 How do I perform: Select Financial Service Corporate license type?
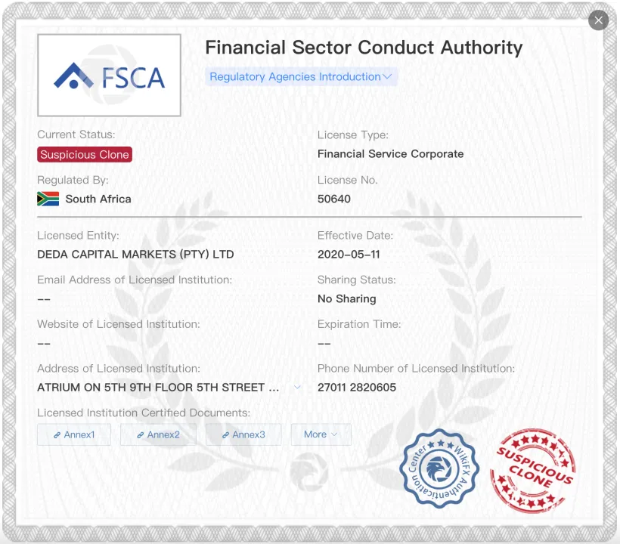point(391,154)
